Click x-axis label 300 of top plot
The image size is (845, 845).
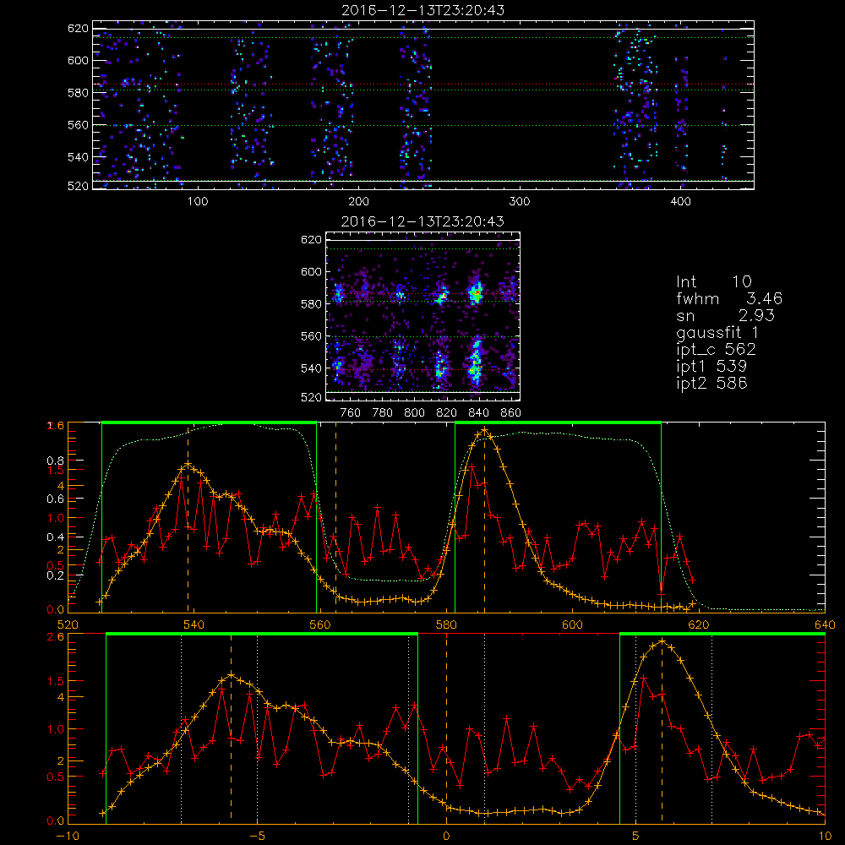point(520,202)
